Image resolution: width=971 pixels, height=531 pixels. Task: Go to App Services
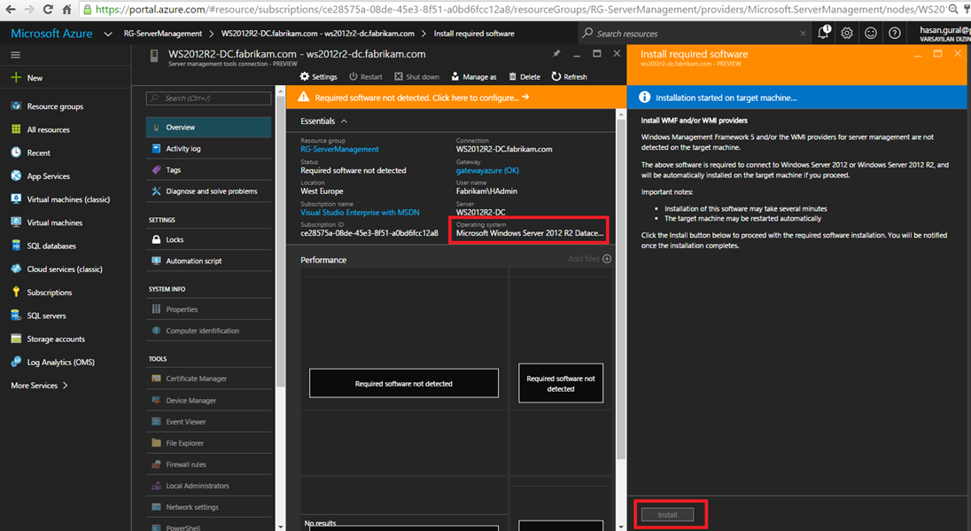[49, 176]
